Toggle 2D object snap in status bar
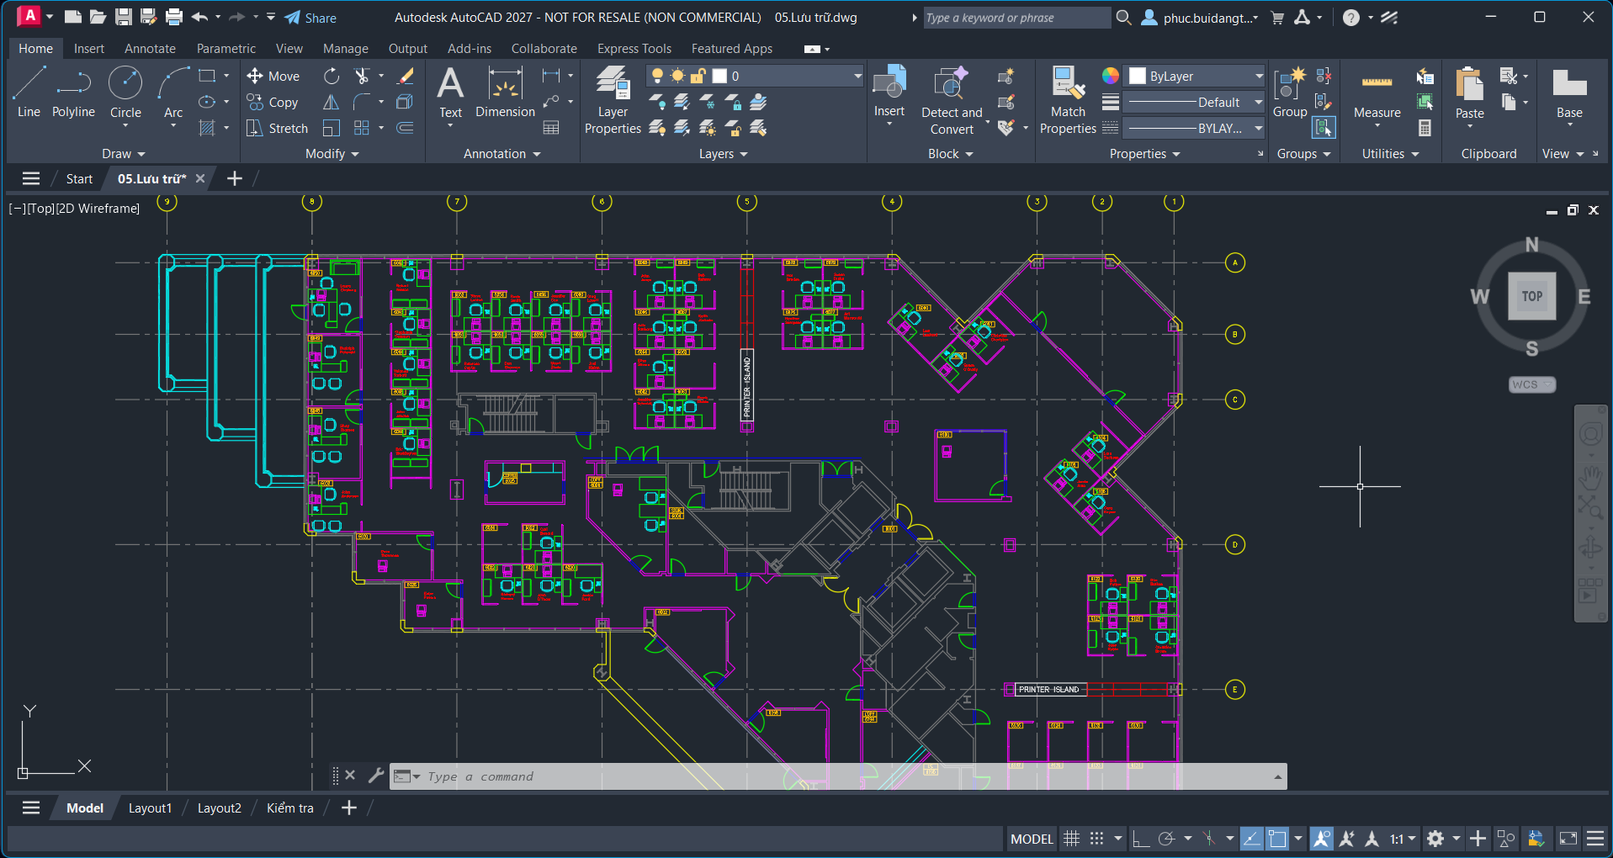1613x858 pixels. [x=1277, y=839]
